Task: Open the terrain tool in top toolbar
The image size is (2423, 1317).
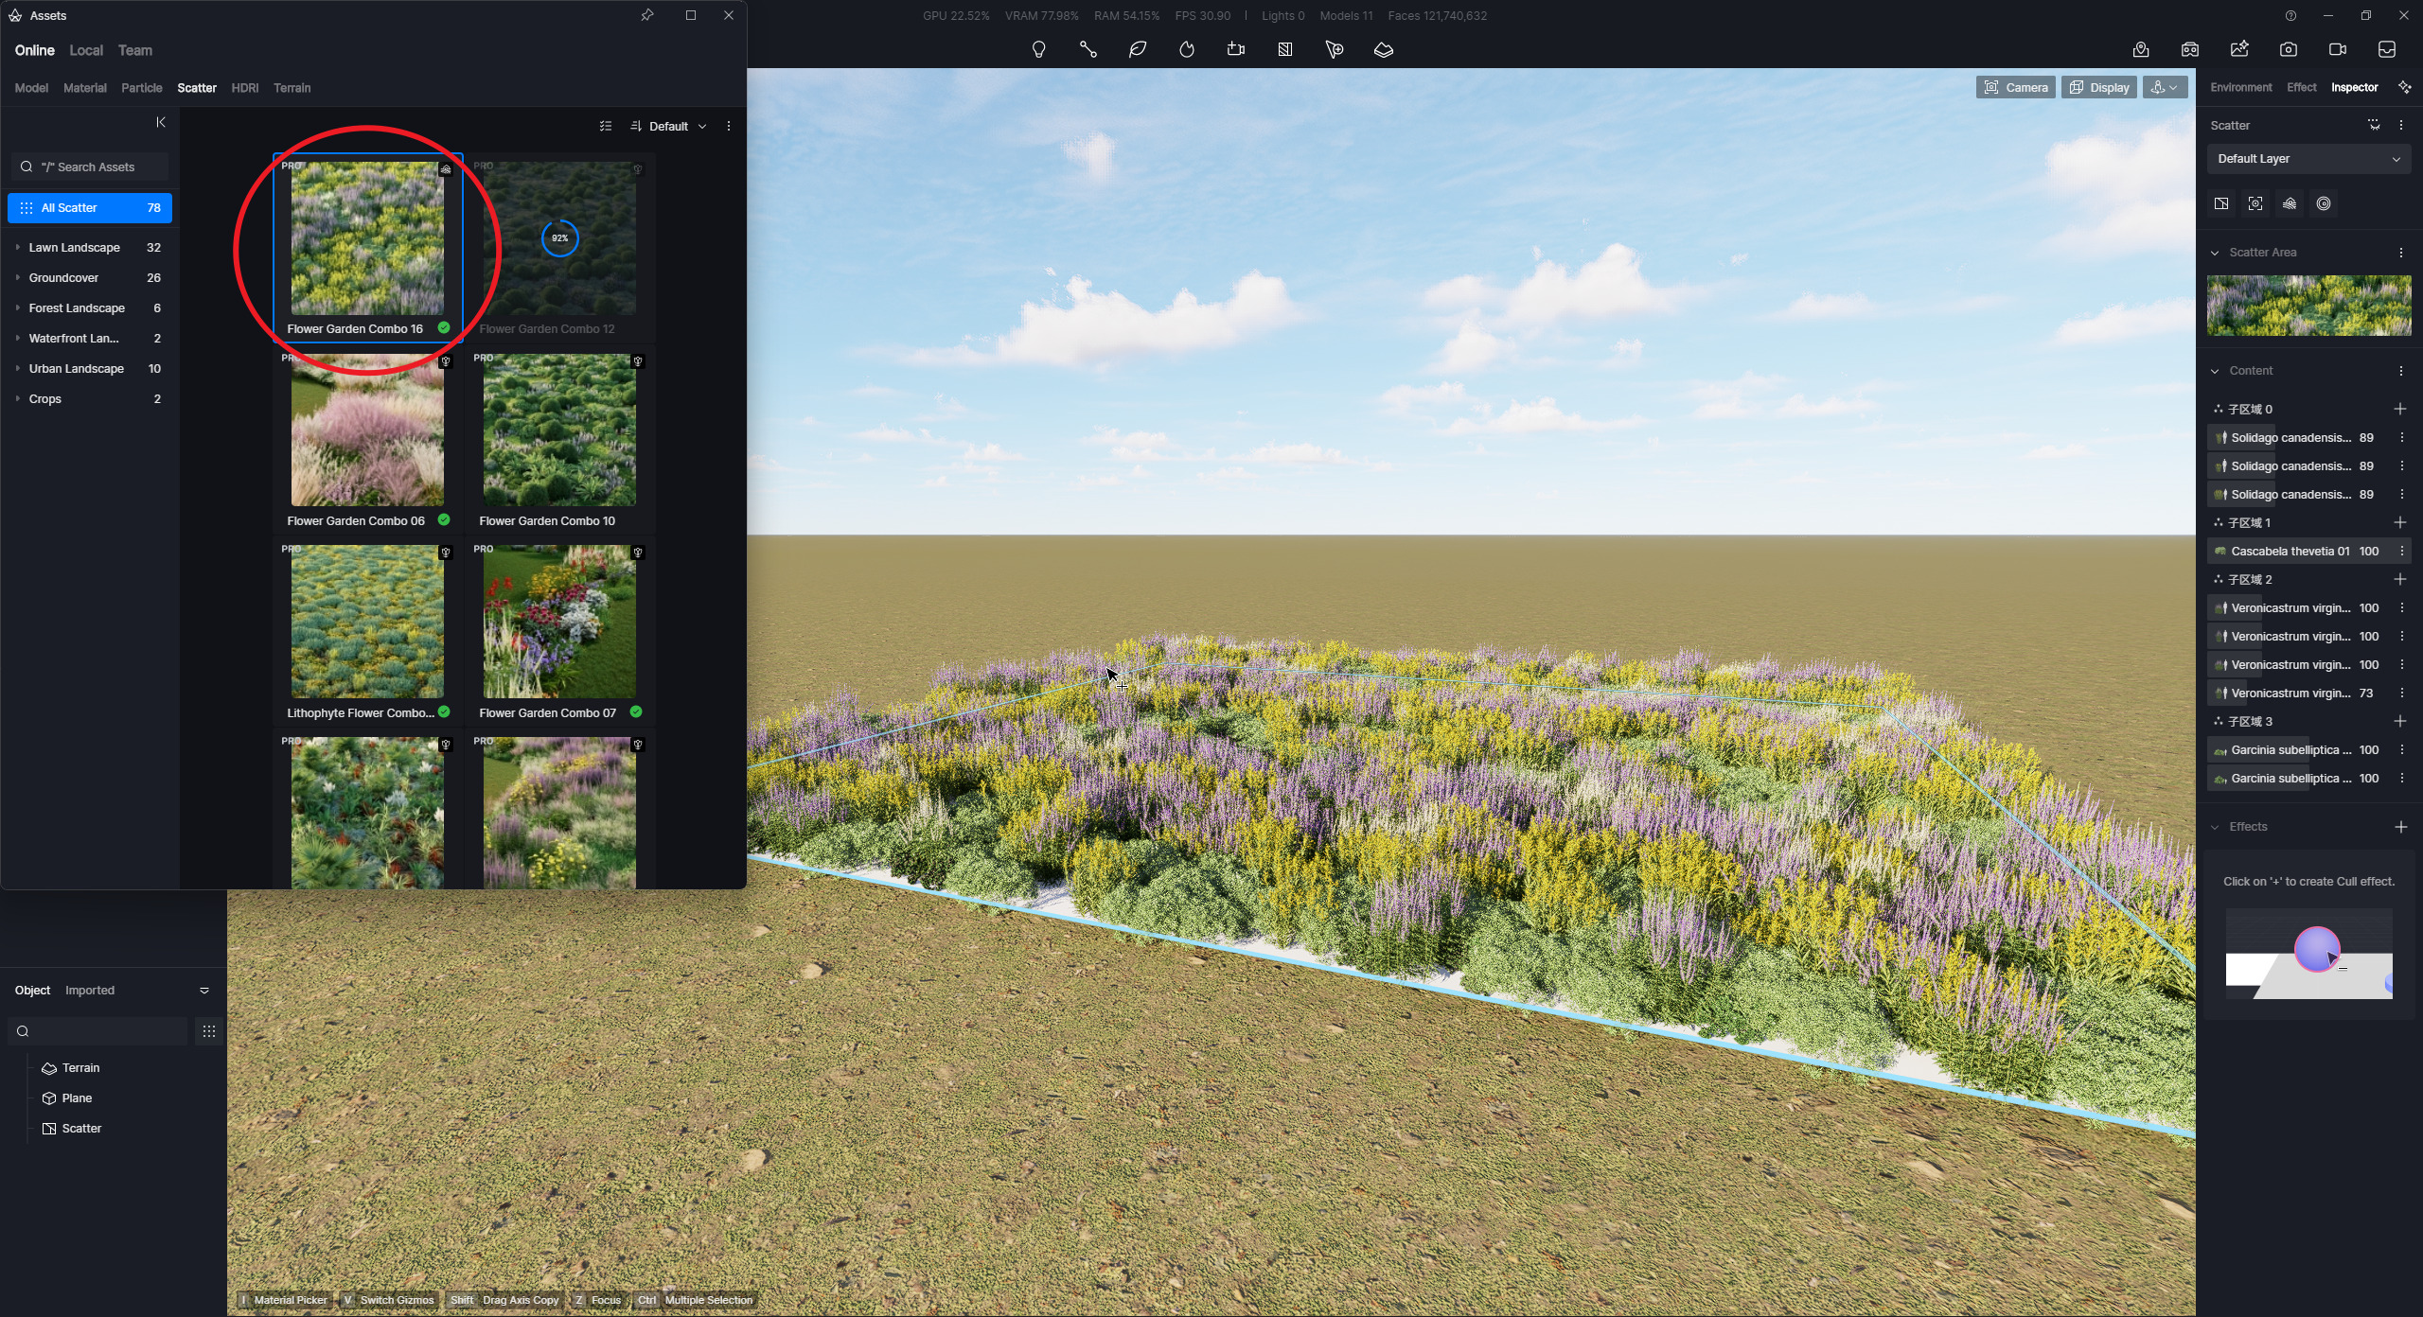Action: click(x=1384, y=49)
